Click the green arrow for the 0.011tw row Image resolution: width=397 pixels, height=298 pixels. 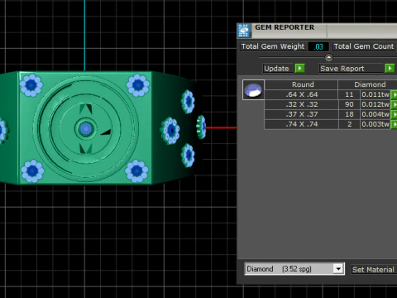394,94
